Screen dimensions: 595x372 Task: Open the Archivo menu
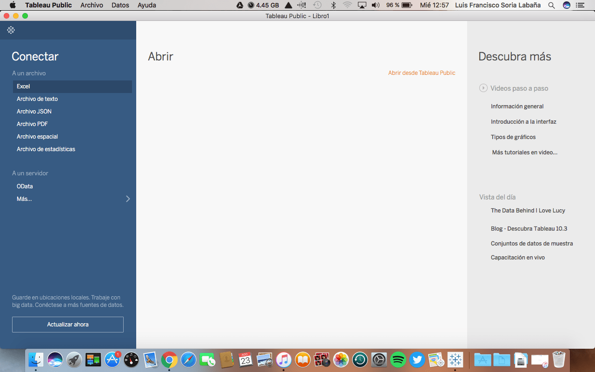point(92,5)
